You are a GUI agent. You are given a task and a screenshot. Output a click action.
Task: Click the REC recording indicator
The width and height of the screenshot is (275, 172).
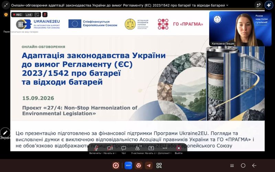pyautogui.click(x=18, y=14)
